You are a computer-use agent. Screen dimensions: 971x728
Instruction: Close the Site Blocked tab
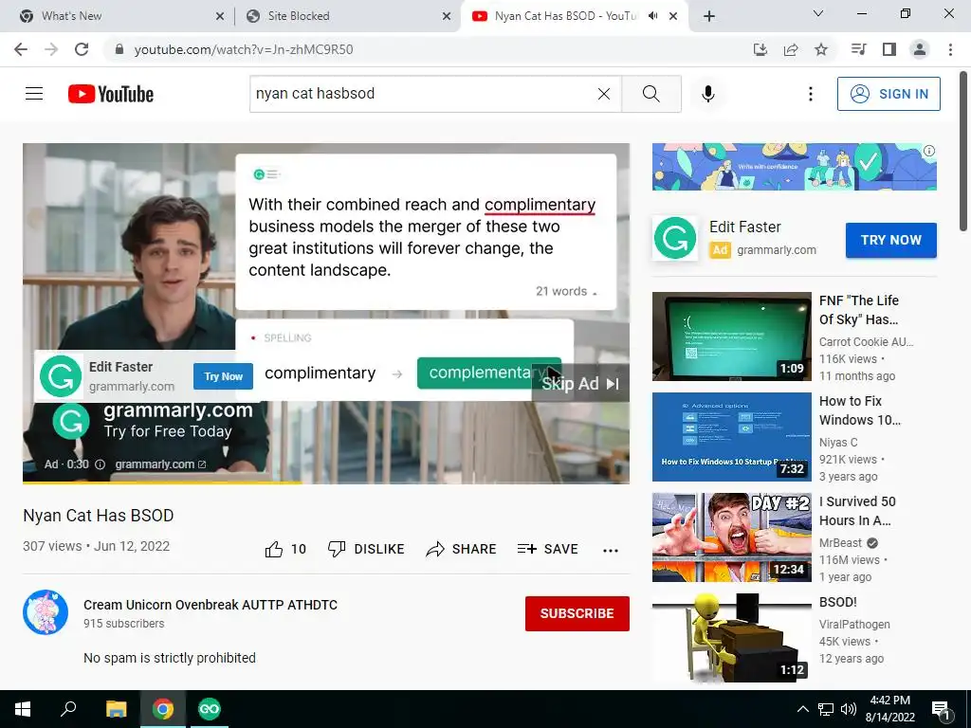pos(447,16)
